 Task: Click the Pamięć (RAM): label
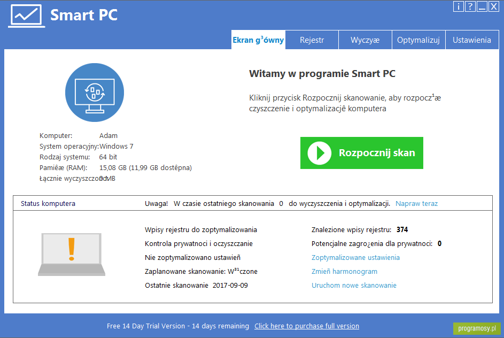coord(63,168)
